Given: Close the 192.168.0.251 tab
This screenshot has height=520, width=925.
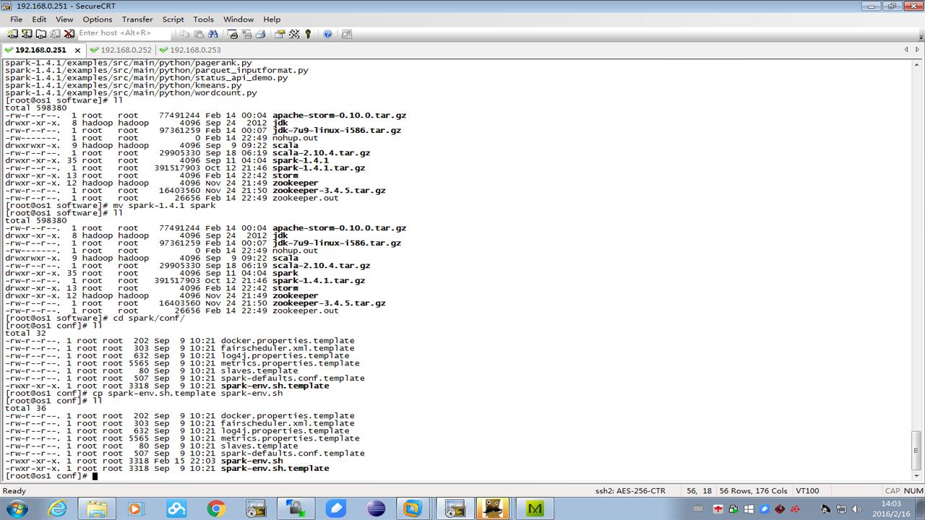Looking at the screenshot, I should point(77,50).
